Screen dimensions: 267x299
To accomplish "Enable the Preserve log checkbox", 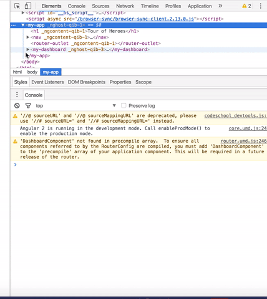I will pyautogui.click(x=124, y=105).
